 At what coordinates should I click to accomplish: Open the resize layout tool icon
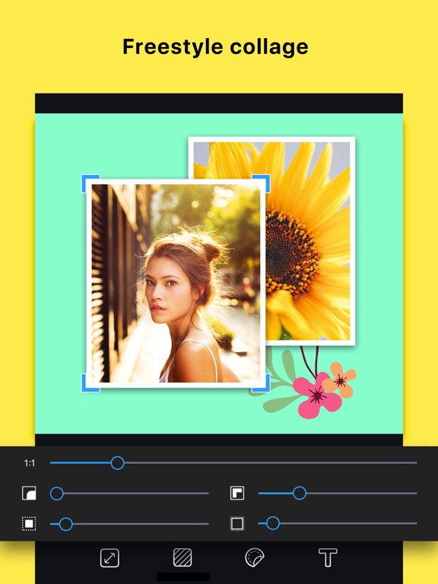coord(109,557)
